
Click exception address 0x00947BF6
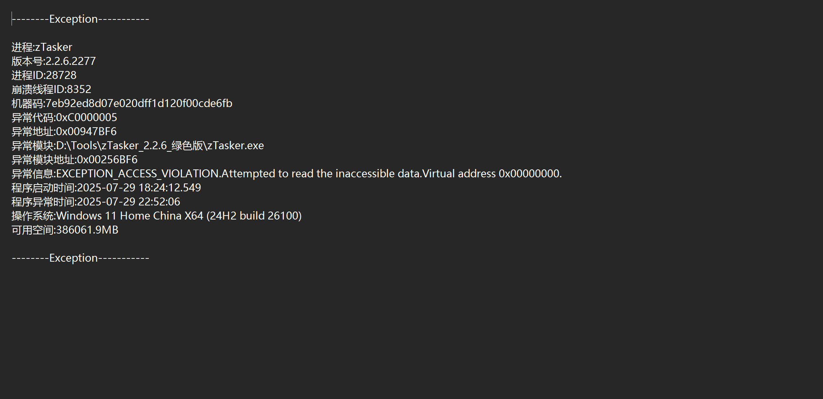click(x=86, y=131)
